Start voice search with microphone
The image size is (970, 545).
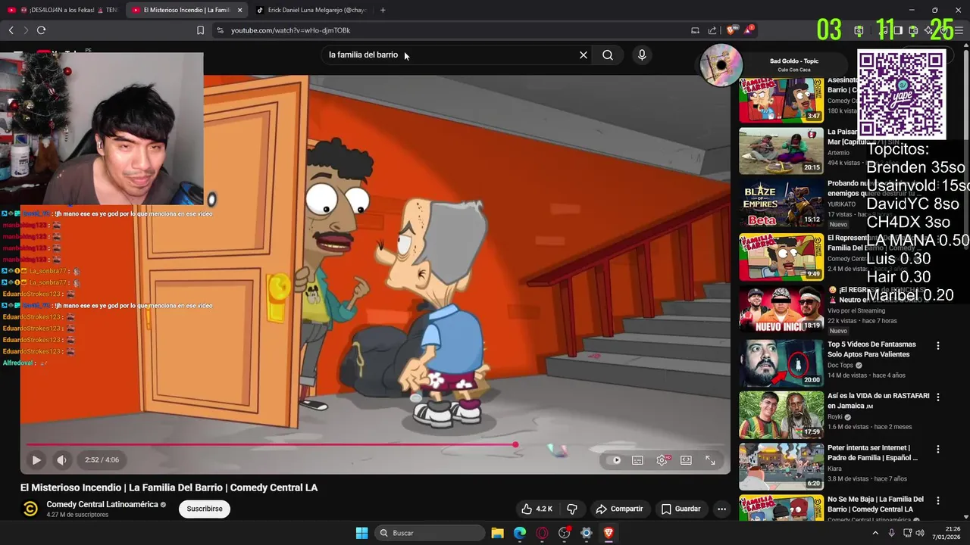pyautogui.click(x=642, y=54)
